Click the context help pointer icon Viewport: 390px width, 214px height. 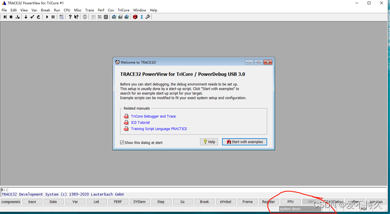(x=76, y=17)
